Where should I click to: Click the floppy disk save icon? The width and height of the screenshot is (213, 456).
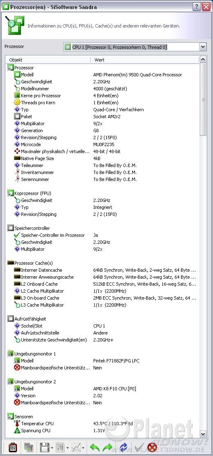[x=44, y=447]
